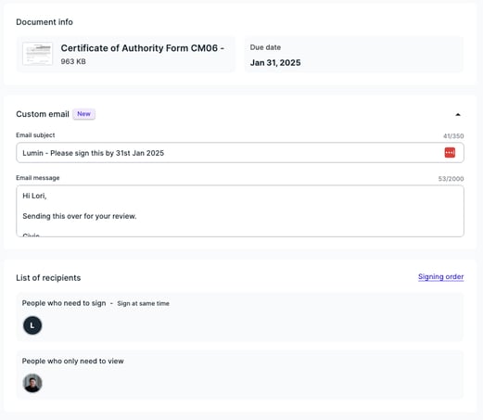Click the Hi Lori greeting line in message
Viewport: 483px width, 420px height.
(x=34, y=196)
